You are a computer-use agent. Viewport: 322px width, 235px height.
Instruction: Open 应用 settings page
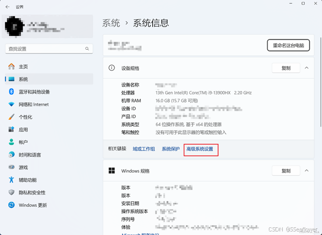[49, 130]
